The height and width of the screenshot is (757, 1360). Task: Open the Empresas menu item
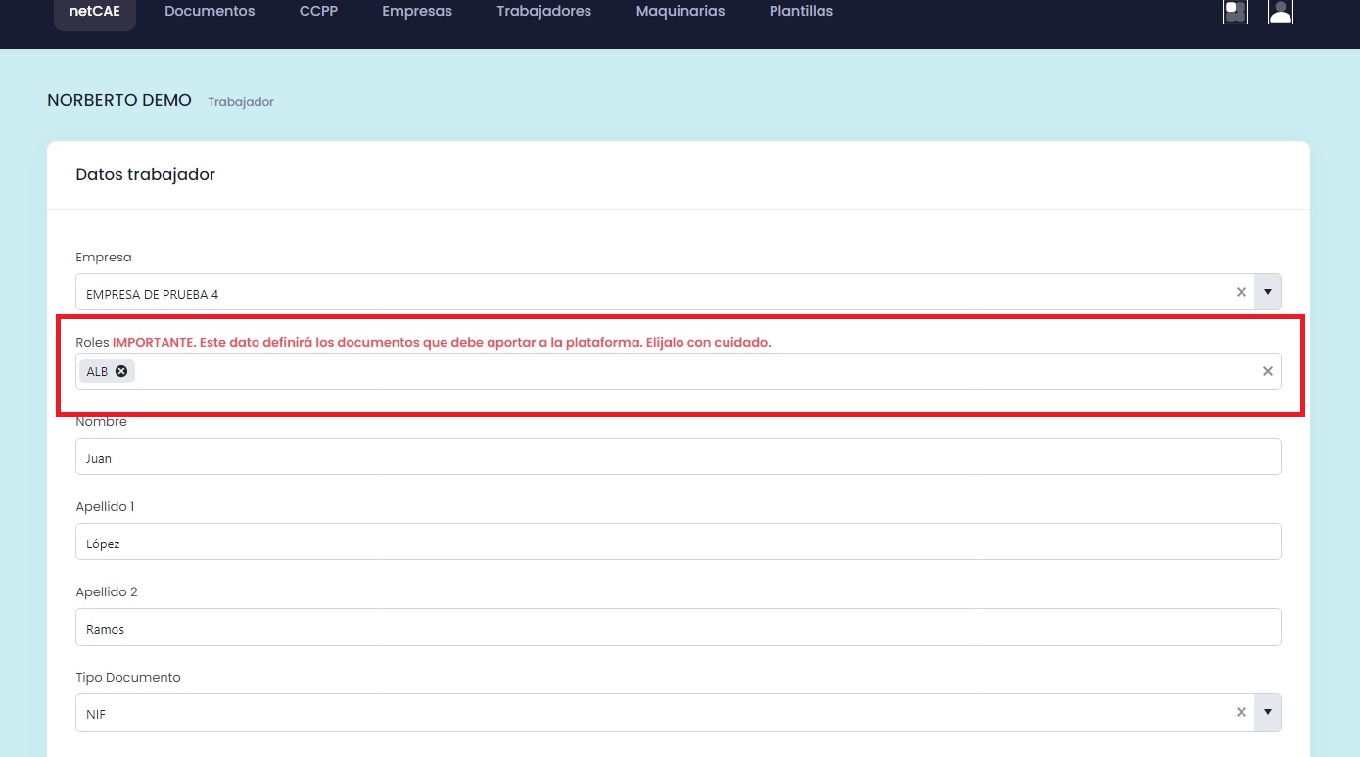(417, 12)
